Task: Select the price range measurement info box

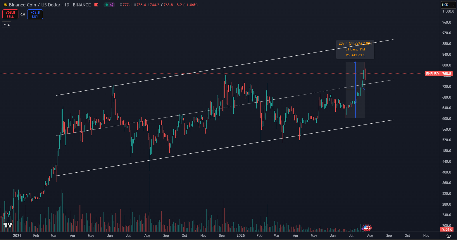Action: (x=355, y=49)
